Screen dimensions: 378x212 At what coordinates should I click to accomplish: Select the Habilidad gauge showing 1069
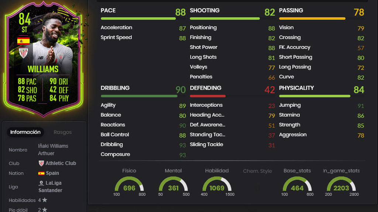[217, 184]
